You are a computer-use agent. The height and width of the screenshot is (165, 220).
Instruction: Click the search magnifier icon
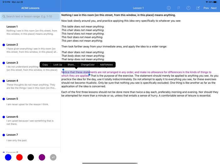(4, 16)
